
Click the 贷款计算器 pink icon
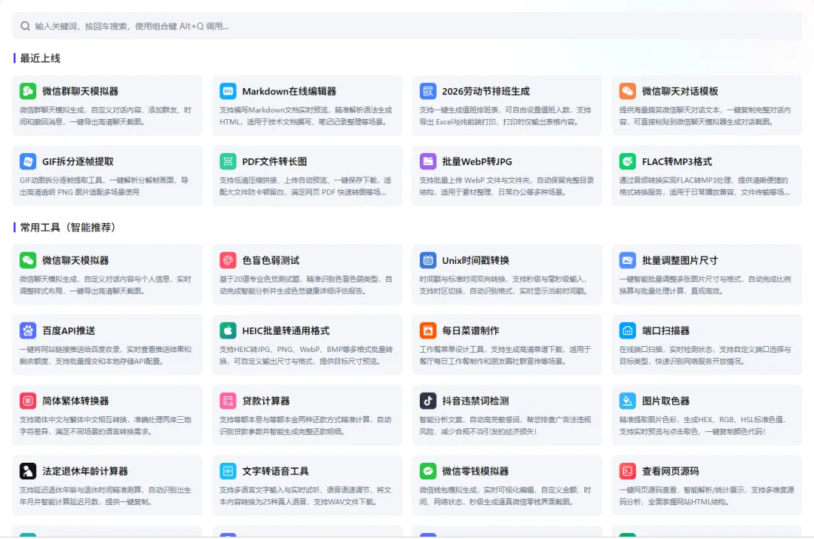[228, 401]
